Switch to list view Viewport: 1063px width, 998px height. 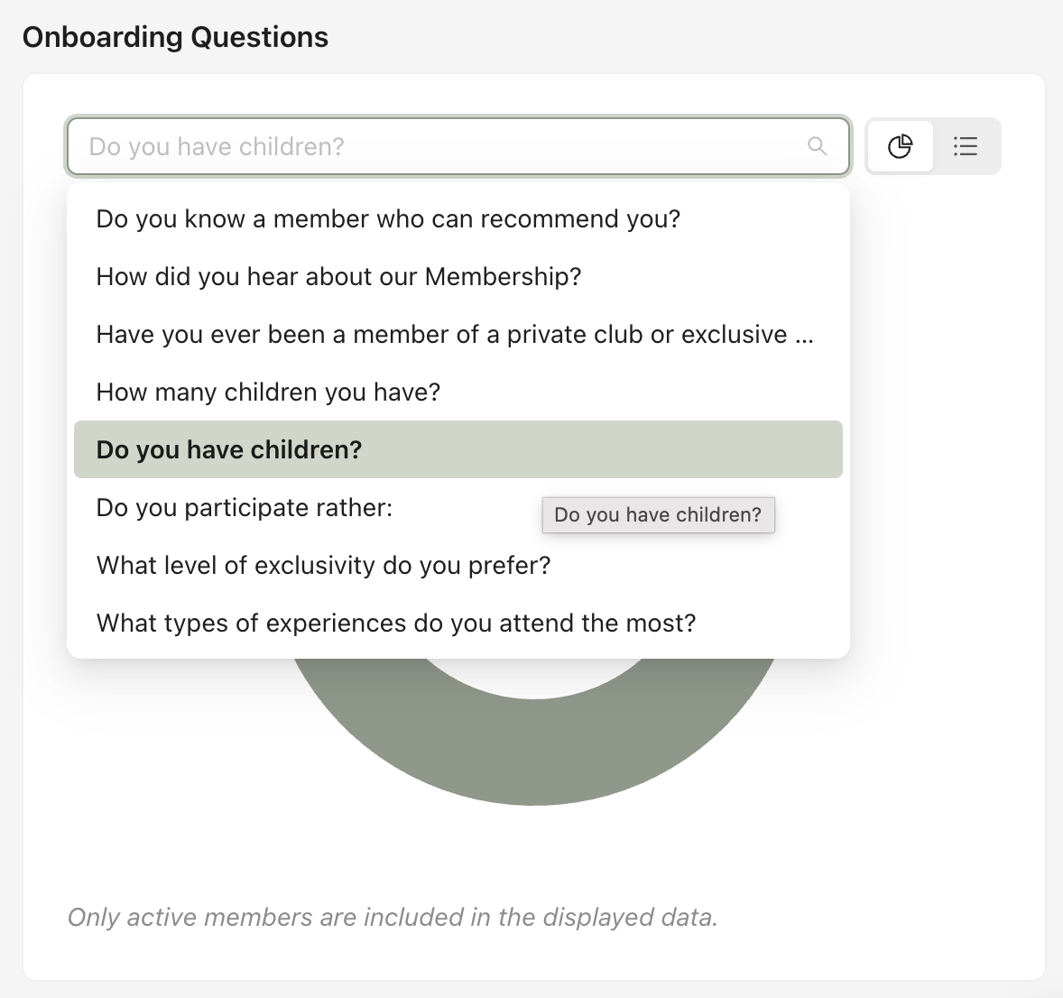coord(966,146)
